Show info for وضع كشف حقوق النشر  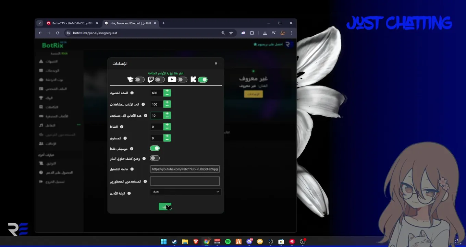point(144,158)
